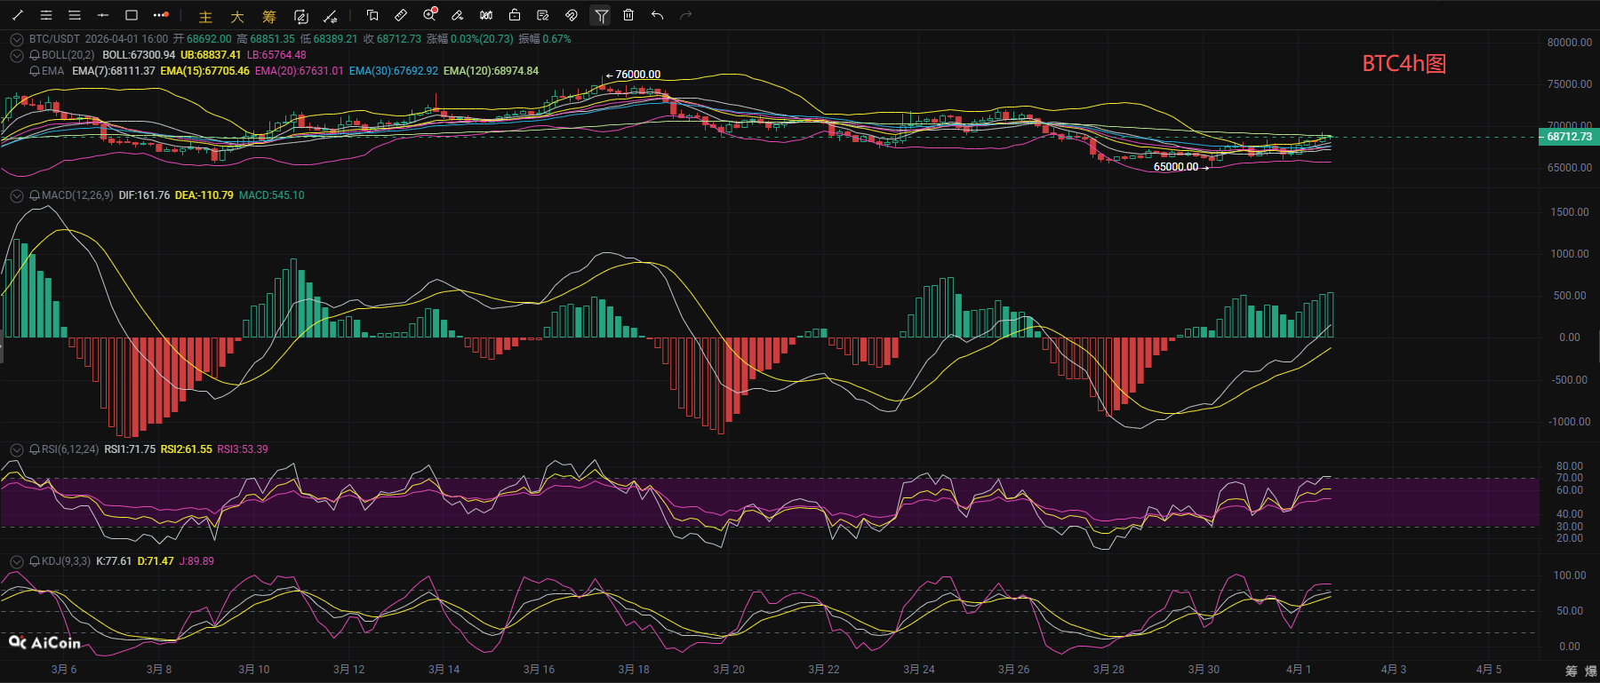Image resolution: width=1600 pixels, height=683 pixels.
Task: Collapse the RSI indicator panel chevron
Action: [x=16, y=449]
